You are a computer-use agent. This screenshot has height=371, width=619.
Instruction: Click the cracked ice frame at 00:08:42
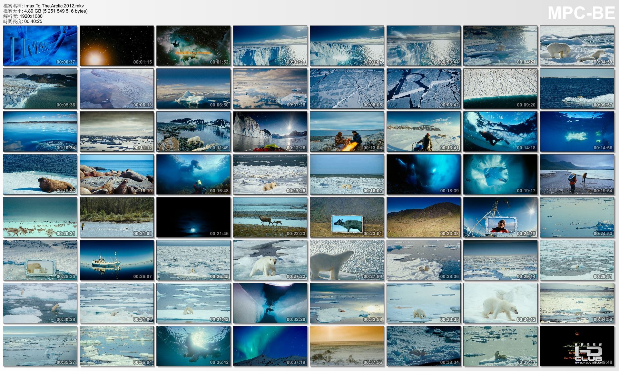[424, 89]
